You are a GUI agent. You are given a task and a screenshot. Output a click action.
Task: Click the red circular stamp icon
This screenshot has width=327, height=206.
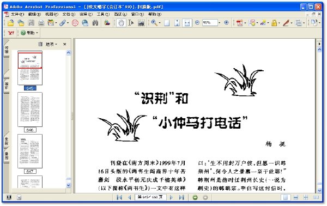pyautogui.click(x=75, y=23)
